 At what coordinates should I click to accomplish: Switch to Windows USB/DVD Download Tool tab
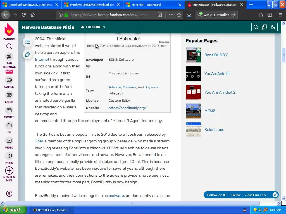coord(92,5)
